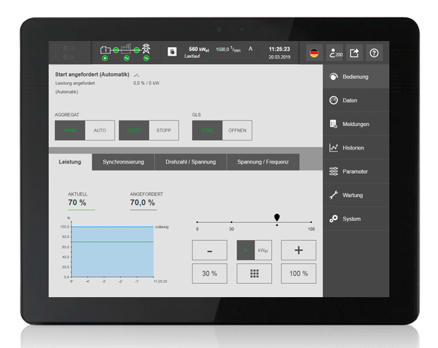
Task: Click the German flag language icon
Action: point(314,53)
